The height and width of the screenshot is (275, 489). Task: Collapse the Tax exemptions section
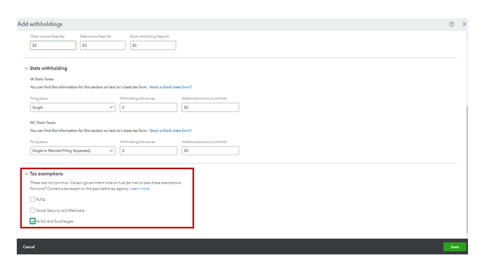(26, 174)
